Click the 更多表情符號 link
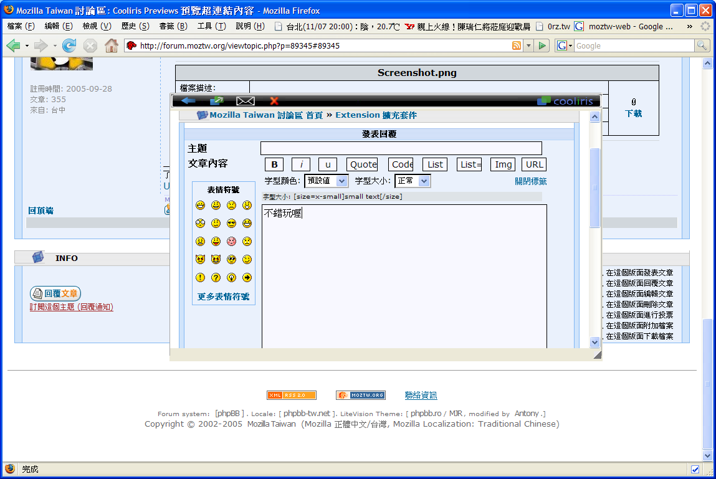This screenshot has height=479, width=716. coord(223,296)
